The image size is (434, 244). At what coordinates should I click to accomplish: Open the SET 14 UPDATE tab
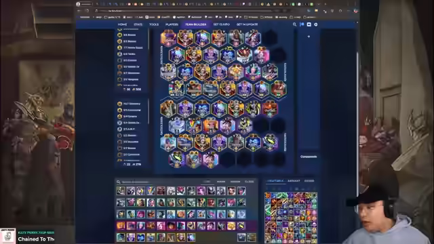tap(247, 24)
